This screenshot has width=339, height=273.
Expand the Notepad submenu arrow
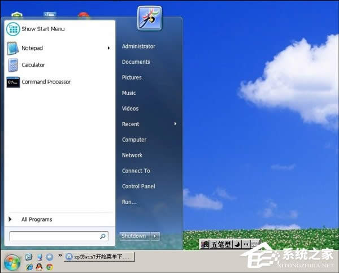(108, 48)
